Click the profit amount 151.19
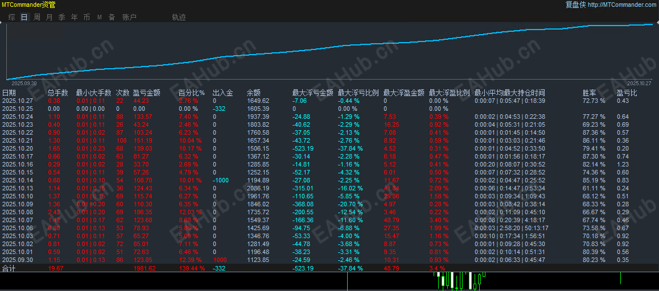 tap(143, 140)
